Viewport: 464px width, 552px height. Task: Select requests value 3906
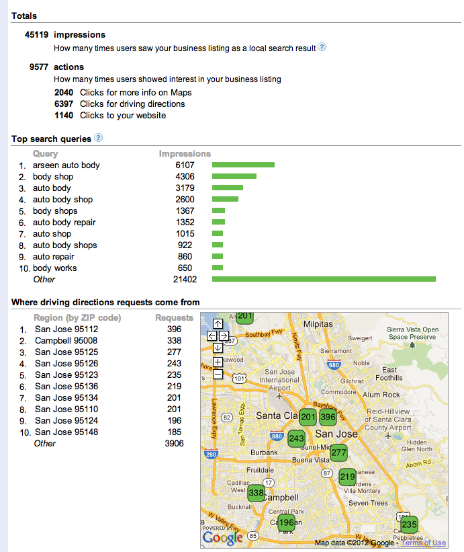tap(175, 444)
